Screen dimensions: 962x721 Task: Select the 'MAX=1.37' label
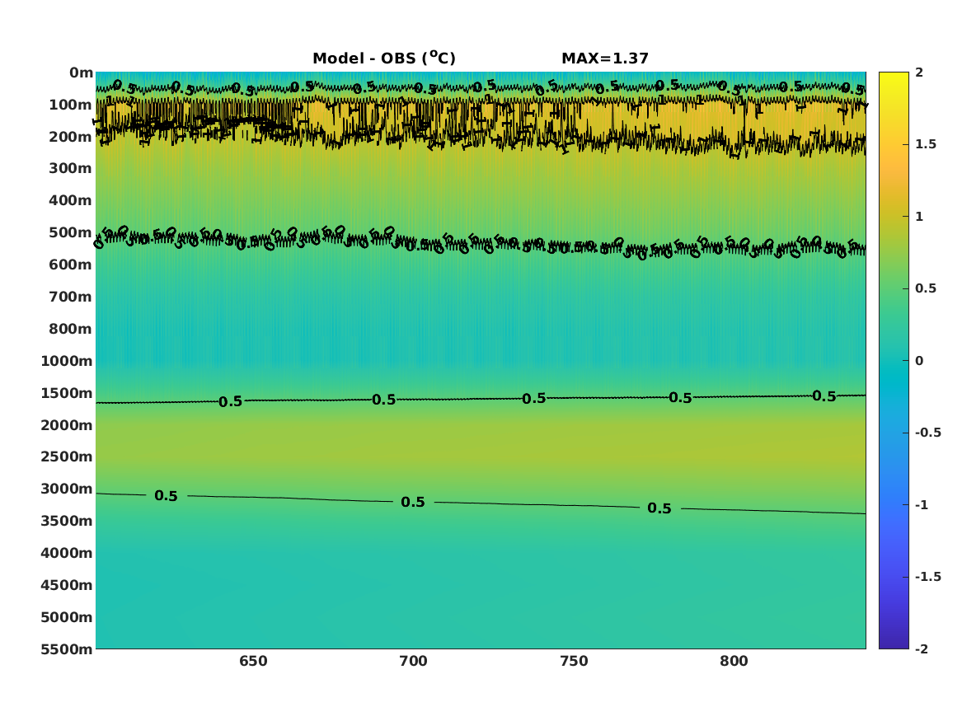(605, 59)
